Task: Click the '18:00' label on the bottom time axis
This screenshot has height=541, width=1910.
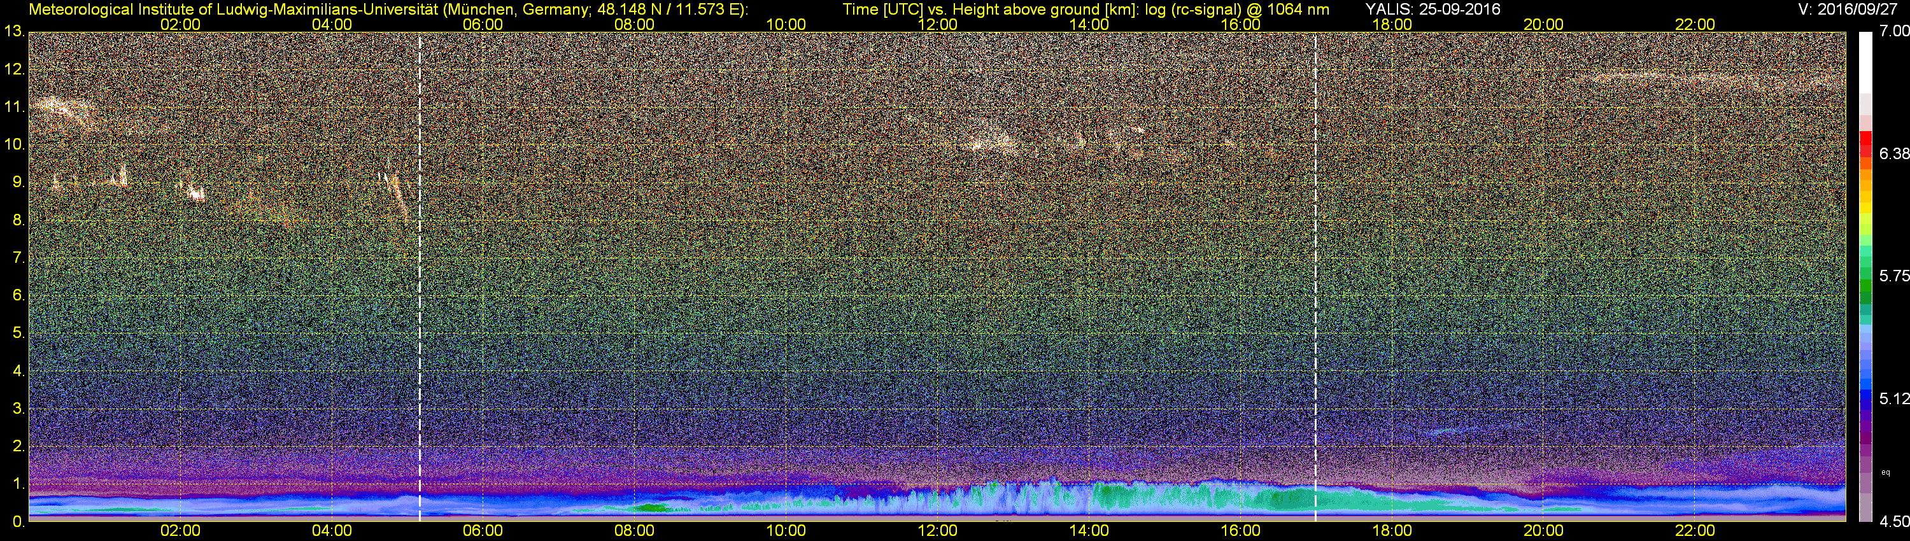Action: (1392, 531)
